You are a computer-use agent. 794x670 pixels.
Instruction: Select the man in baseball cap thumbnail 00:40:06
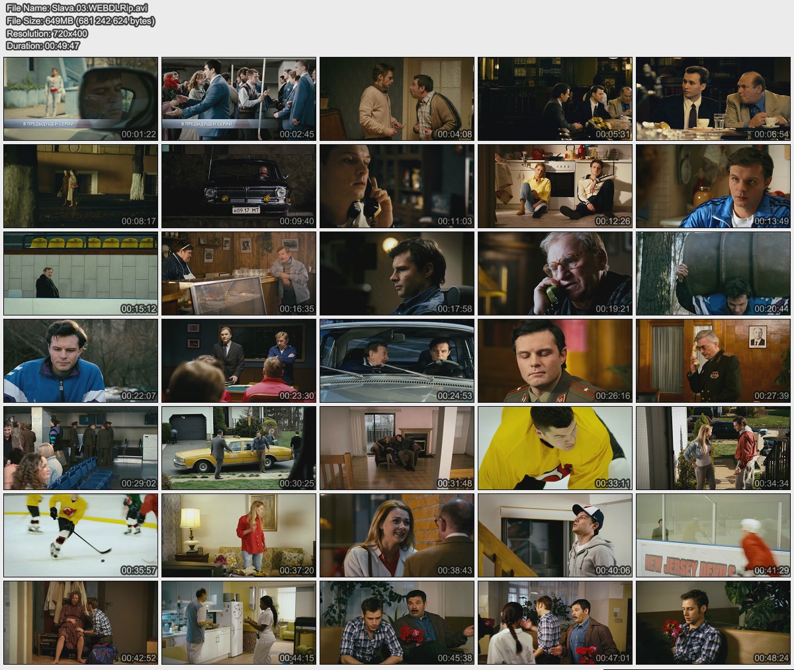(x=555, y=535)
